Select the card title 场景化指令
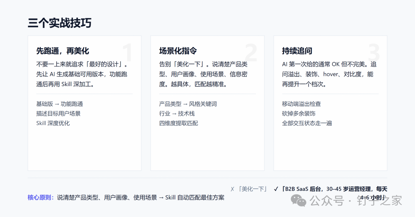The width and height of the screenshot is (415, 217). pyautogui.click(x=178, y=51)
